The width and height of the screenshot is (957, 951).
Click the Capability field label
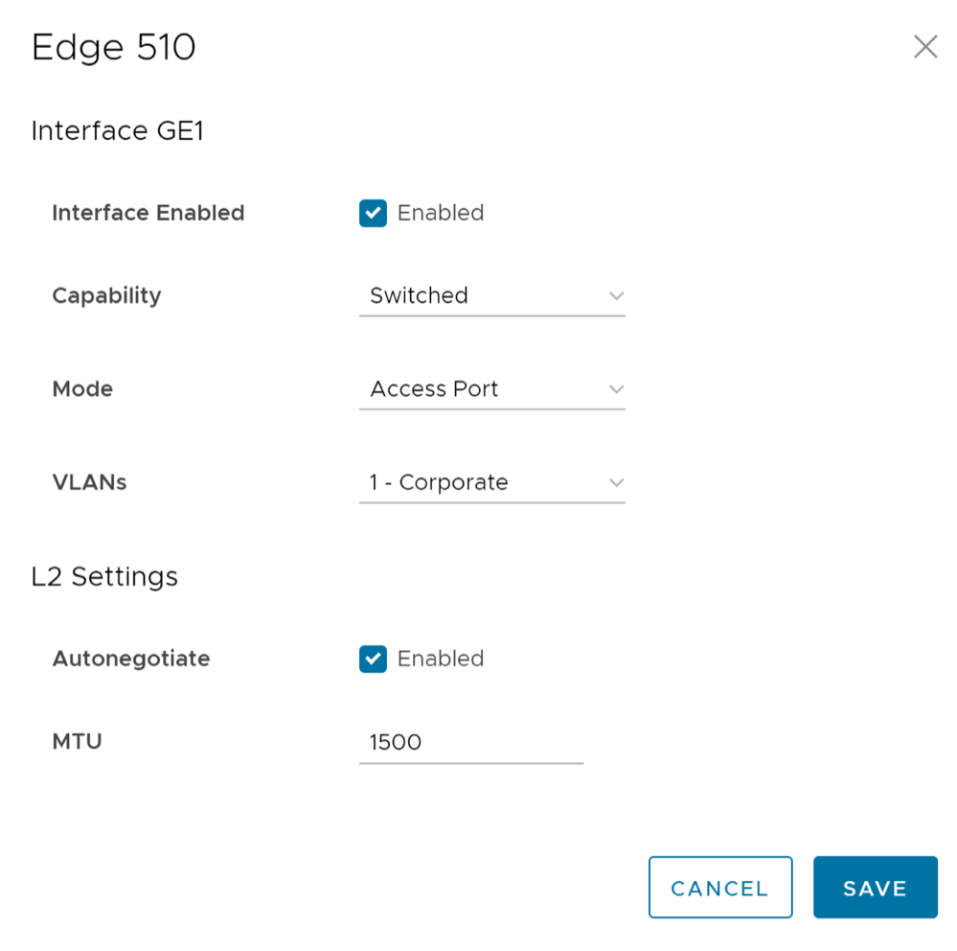[x=106, y=295]
